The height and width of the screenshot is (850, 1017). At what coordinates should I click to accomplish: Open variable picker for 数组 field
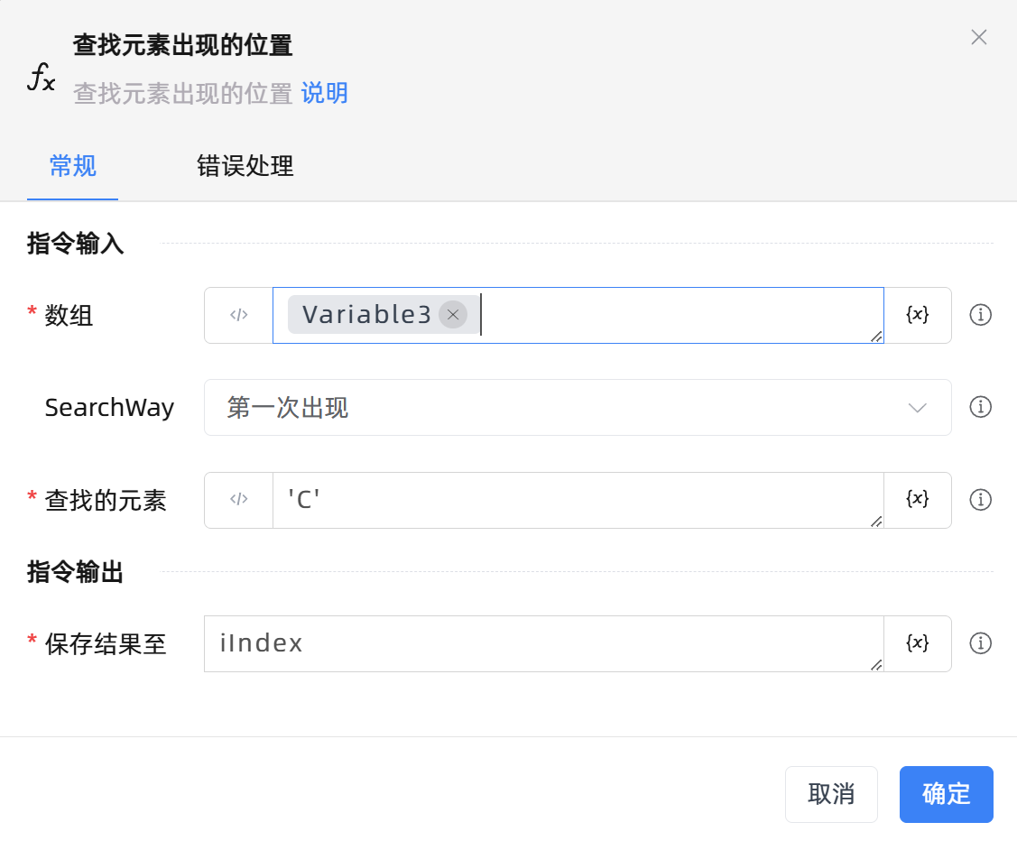(917, 316)
